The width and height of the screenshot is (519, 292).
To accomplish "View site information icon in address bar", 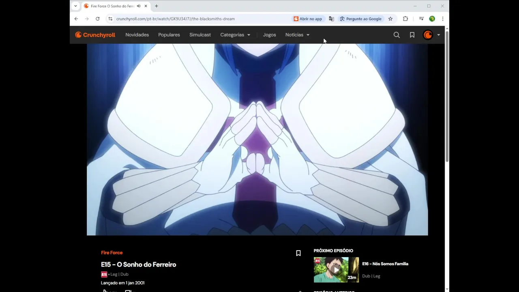I will 110,19.
